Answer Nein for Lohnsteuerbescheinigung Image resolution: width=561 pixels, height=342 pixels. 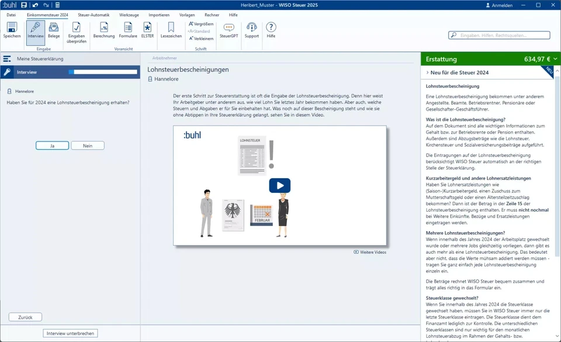click(x=88, y=146)
